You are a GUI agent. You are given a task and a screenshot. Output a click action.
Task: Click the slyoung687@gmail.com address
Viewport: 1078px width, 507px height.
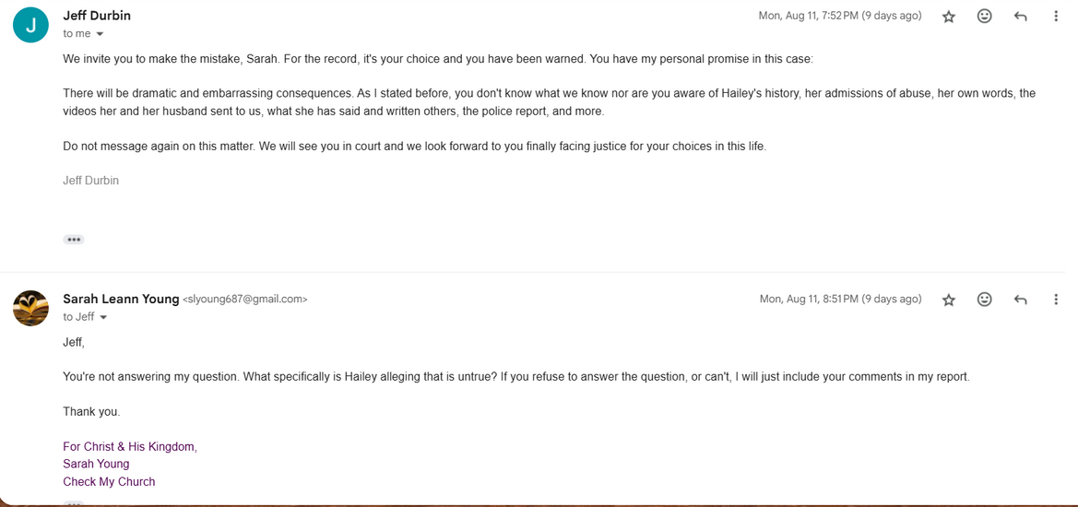pos(245,300)
